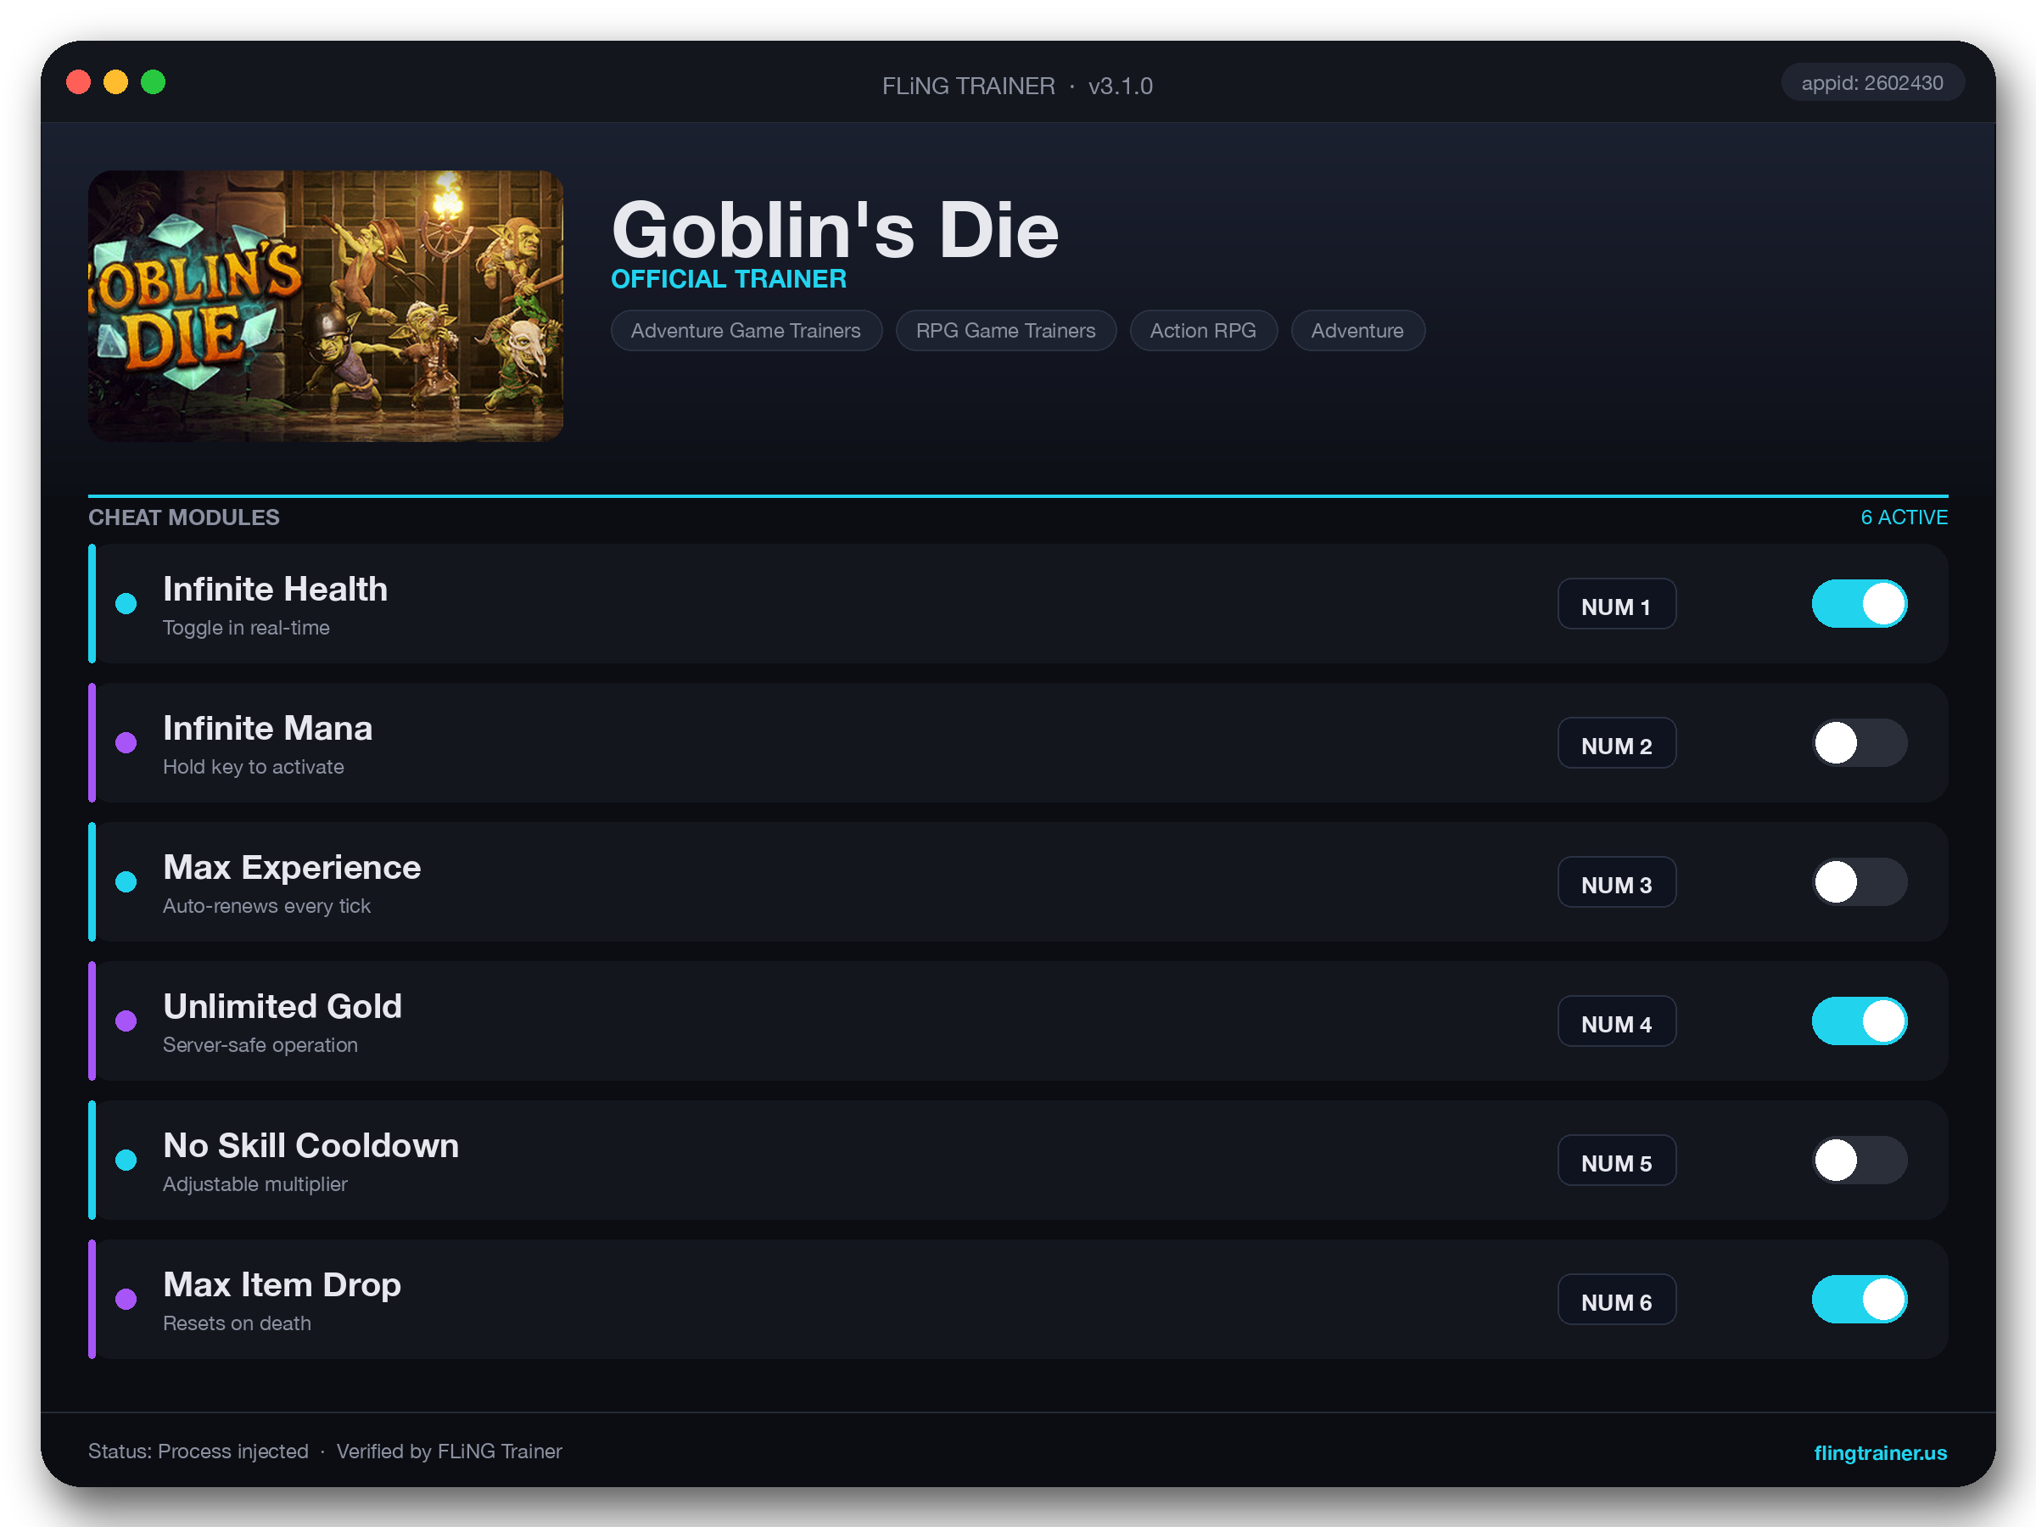Click the cyan dot beside Infinite Health
The height and width of the screenshot is (1527, 2036).
pos(126,604)
